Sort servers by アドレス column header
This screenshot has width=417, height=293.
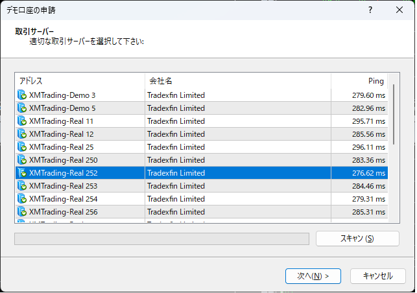(79, 81)
